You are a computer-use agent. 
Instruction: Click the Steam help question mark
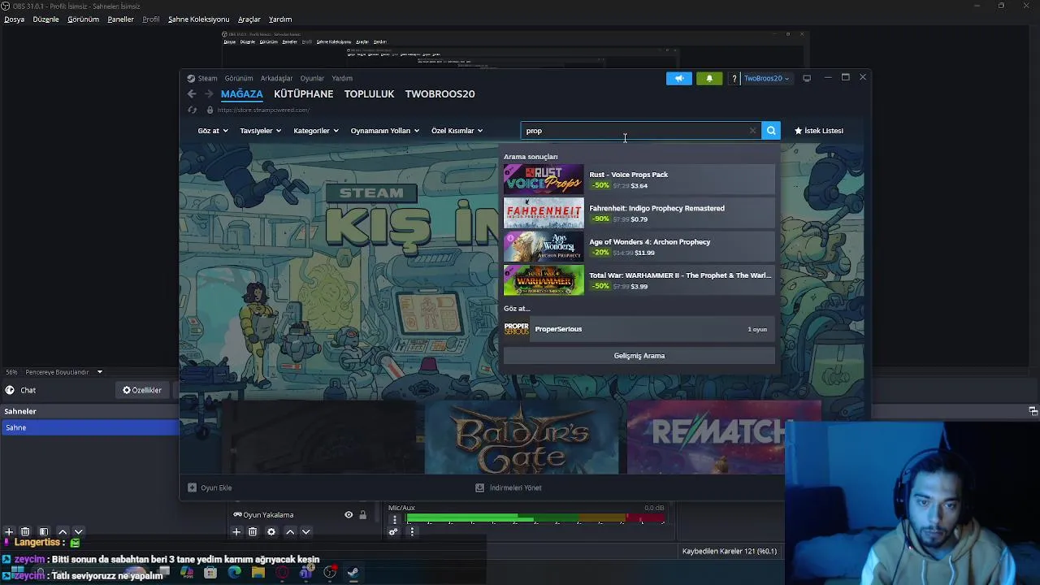(734, 78)
